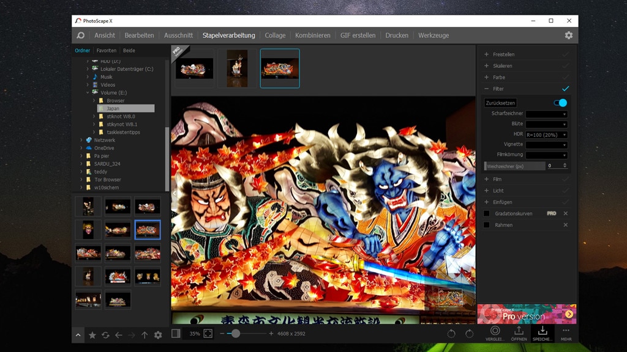The image size is (627, 352).
Task: Expand the Freistellen section
Action: point(486,54)
